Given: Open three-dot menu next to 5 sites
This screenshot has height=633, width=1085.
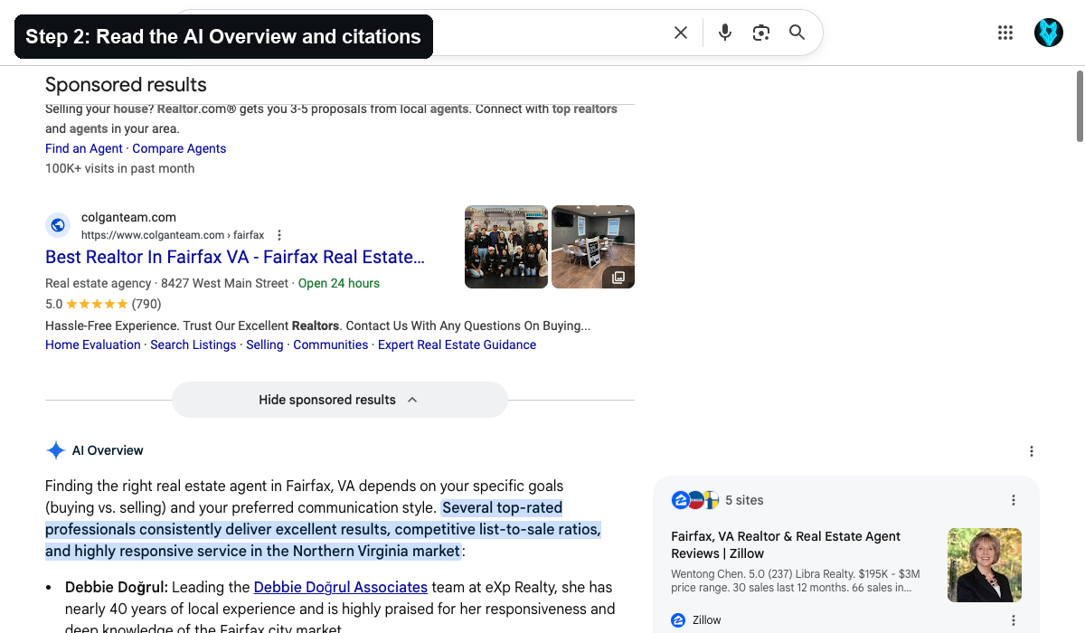Looking at the screenshot, I should point(1014,500).
